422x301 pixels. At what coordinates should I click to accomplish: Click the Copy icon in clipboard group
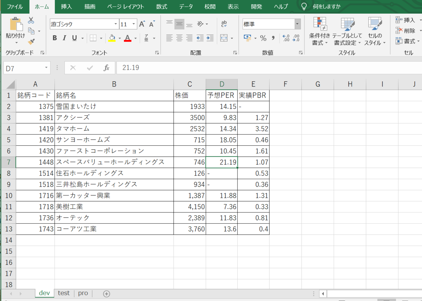[x=32, y=31]
